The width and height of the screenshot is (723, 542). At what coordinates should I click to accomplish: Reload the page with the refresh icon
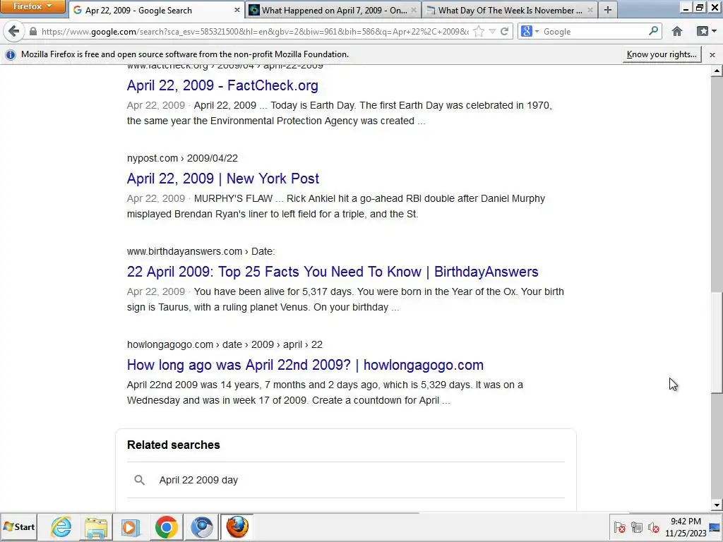tap(504, 31)
